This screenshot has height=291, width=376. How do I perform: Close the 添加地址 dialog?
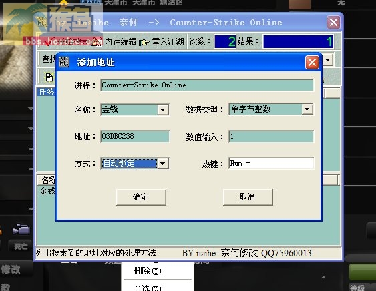[x=312, y=63]
